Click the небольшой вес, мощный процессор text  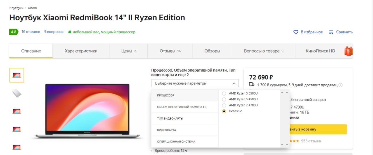104,32
